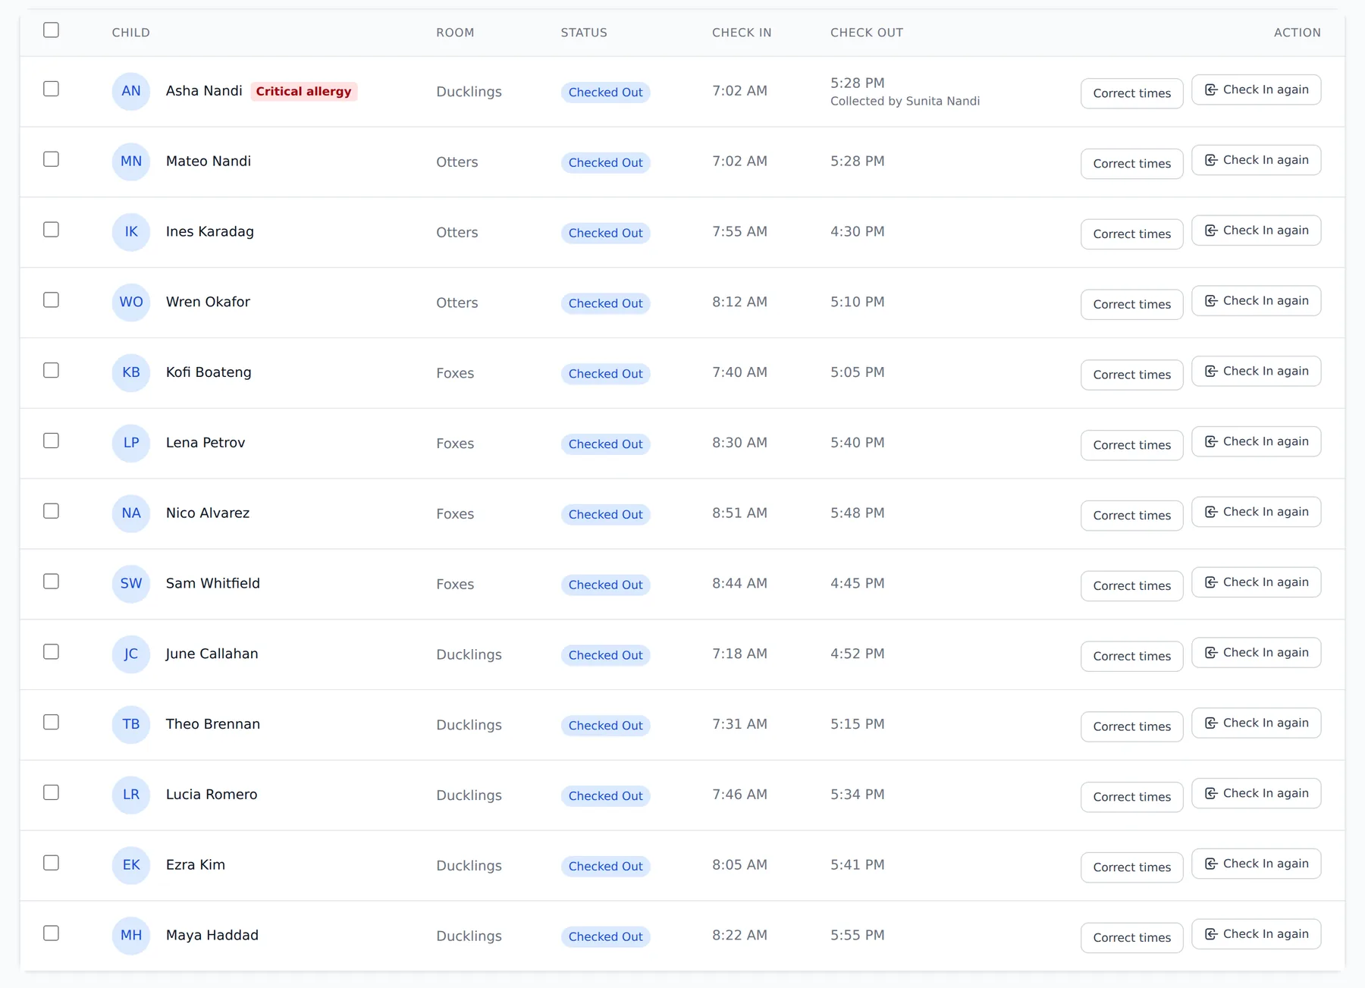
Task: Click the Child column header
Action: 131,33
